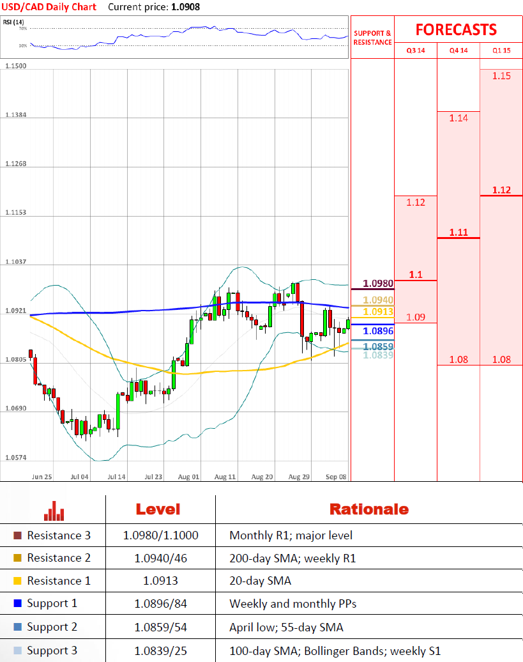Click the Resistance 3 maroon color swatch
Image resolution: width=523 pixels, height=662 pixels.
tap(17, 535)
